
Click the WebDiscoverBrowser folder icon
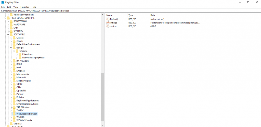pyautogui.click(x=14, y=114)
